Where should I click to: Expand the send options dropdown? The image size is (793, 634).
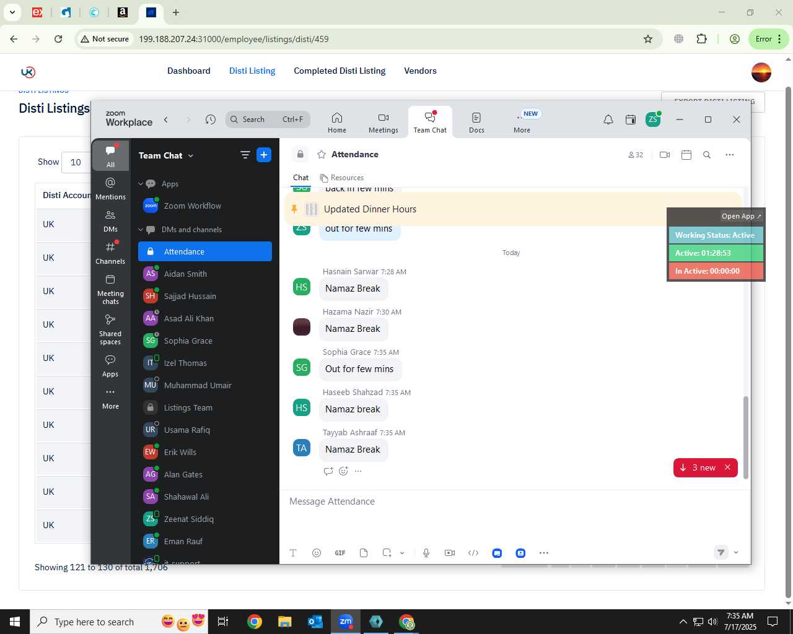pyautogui.click(x=736, y=552)
